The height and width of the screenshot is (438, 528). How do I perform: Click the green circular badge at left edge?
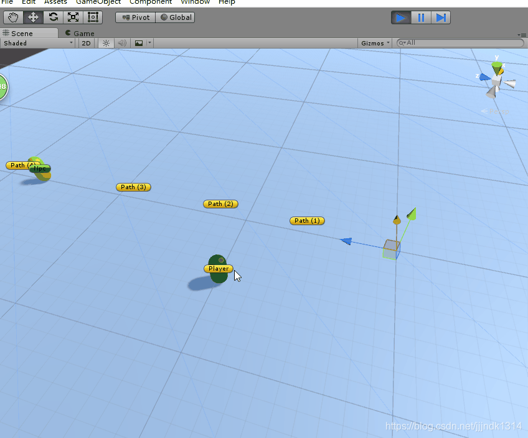point(2,87)
